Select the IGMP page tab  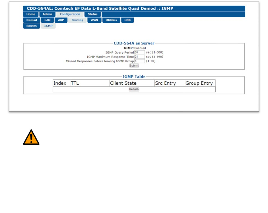coord(48,26)
